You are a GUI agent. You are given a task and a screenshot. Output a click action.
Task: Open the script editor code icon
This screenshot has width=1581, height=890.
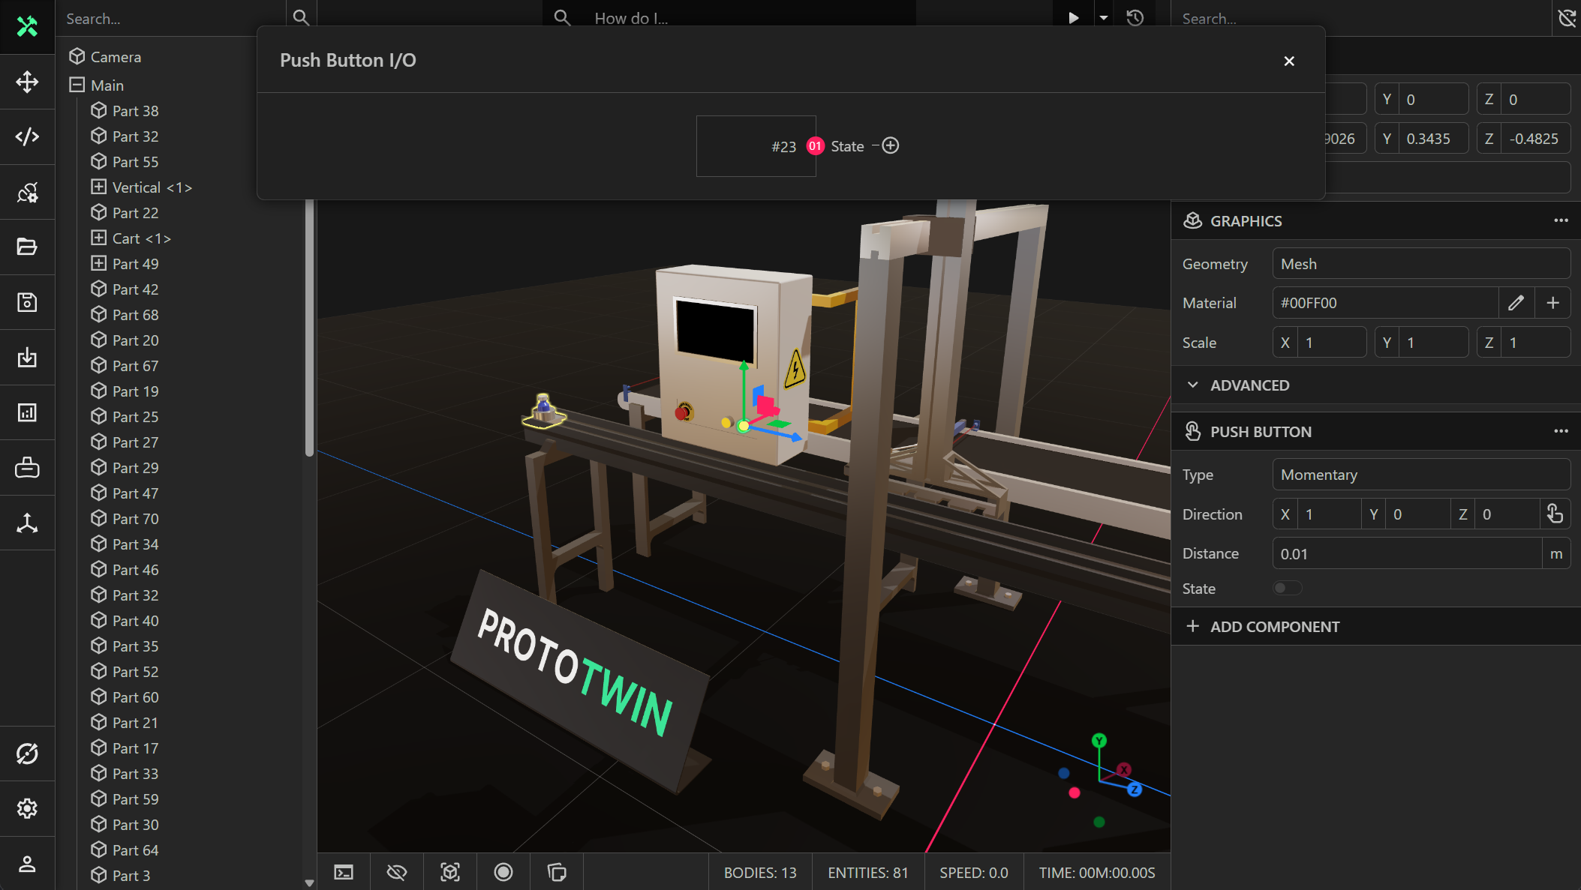click(27, 136)
